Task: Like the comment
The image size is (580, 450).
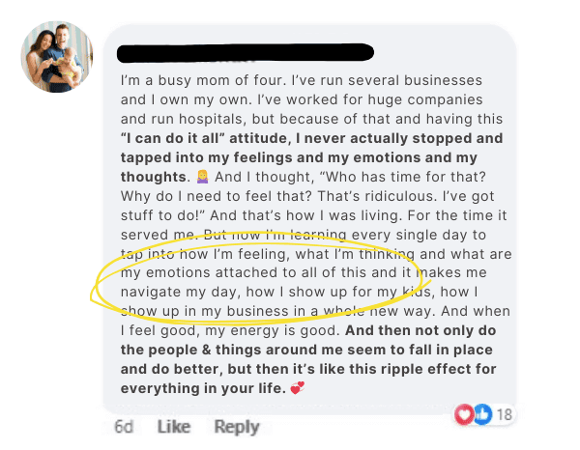Action: point(174,427)
